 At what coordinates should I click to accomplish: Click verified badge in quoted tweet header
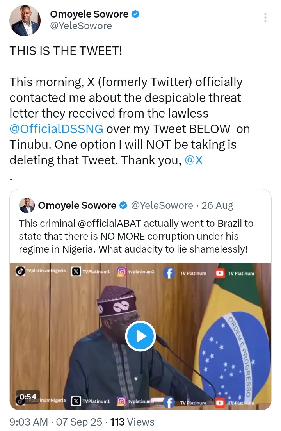point(124,205)
